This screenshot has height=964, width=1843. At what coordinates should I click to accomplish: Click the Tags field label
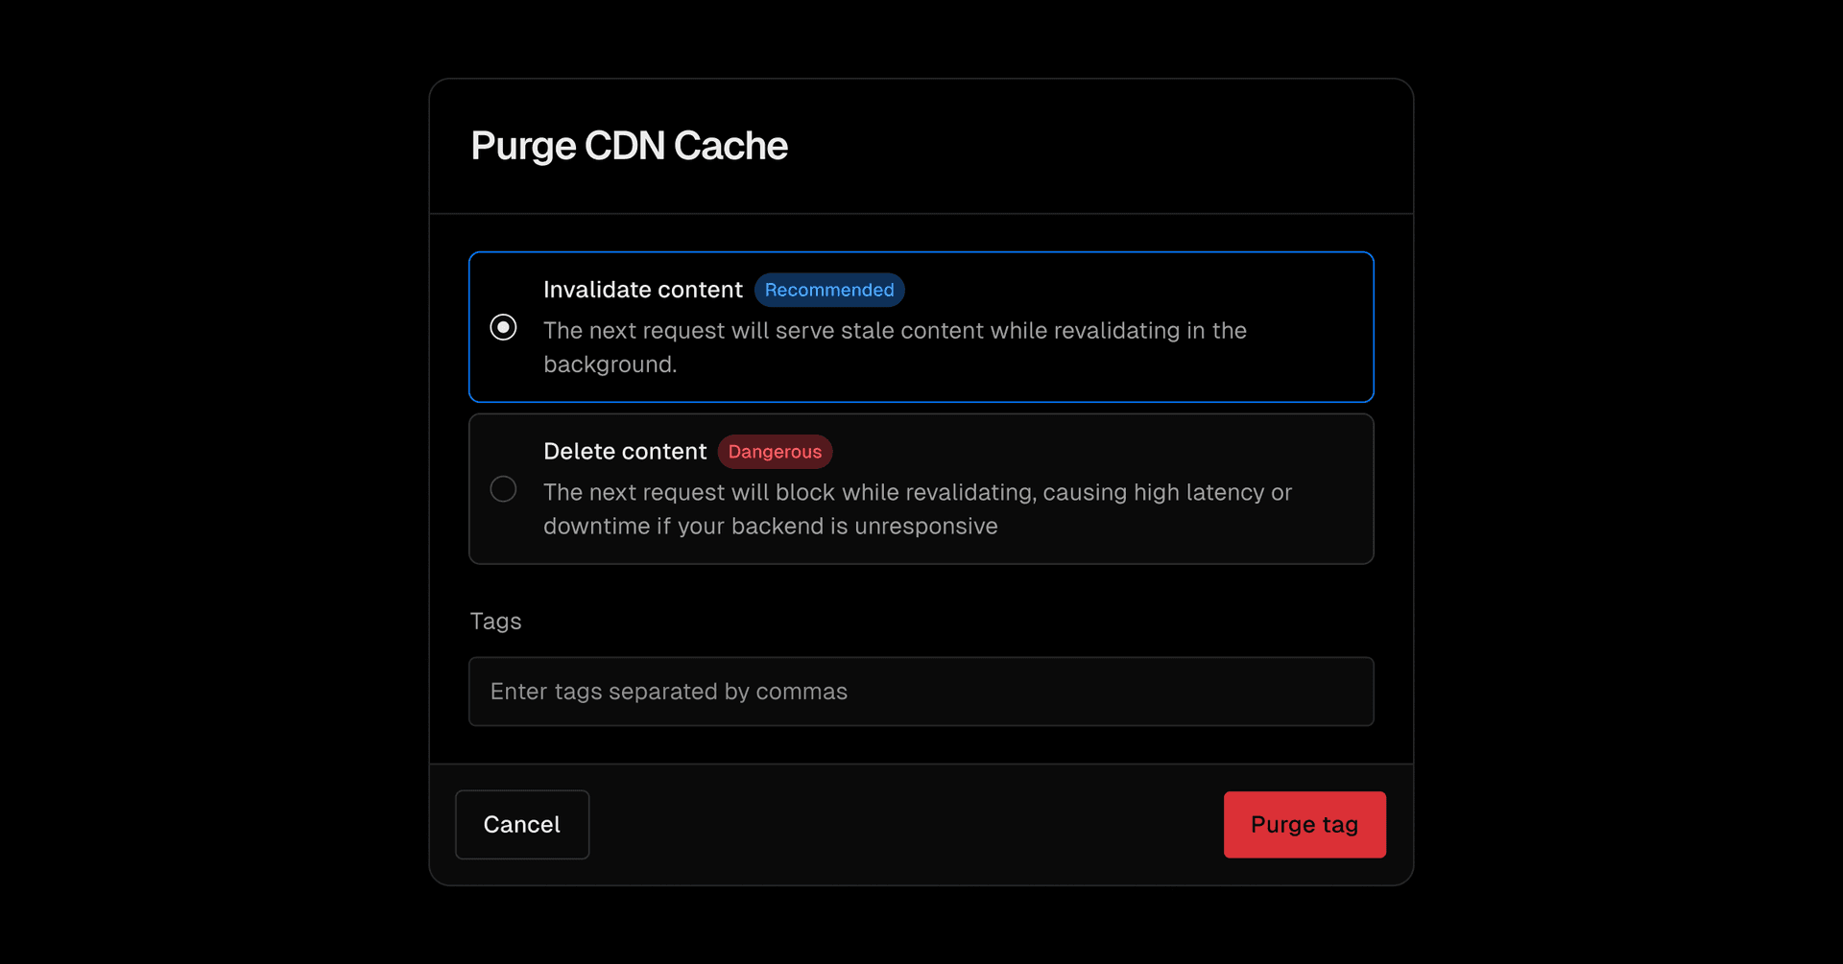tap(495, 622)
